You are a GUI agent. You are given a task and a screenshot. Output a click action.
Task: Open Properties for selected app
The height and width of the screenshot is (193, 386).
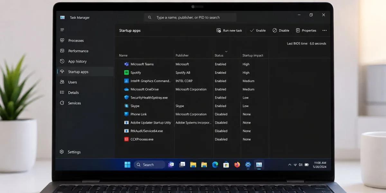[x=306, y=31]
